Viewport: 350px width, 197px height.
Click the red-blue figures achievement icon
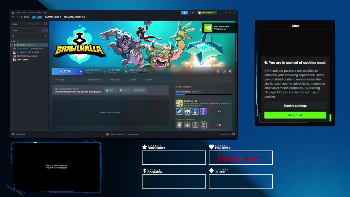pyautogui.click(x=203, y=111)
